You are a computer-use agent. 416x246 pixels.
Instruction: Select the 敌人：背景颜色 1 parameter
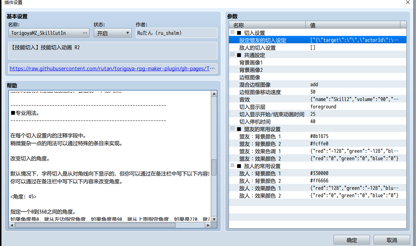click(x=318, y=173)
